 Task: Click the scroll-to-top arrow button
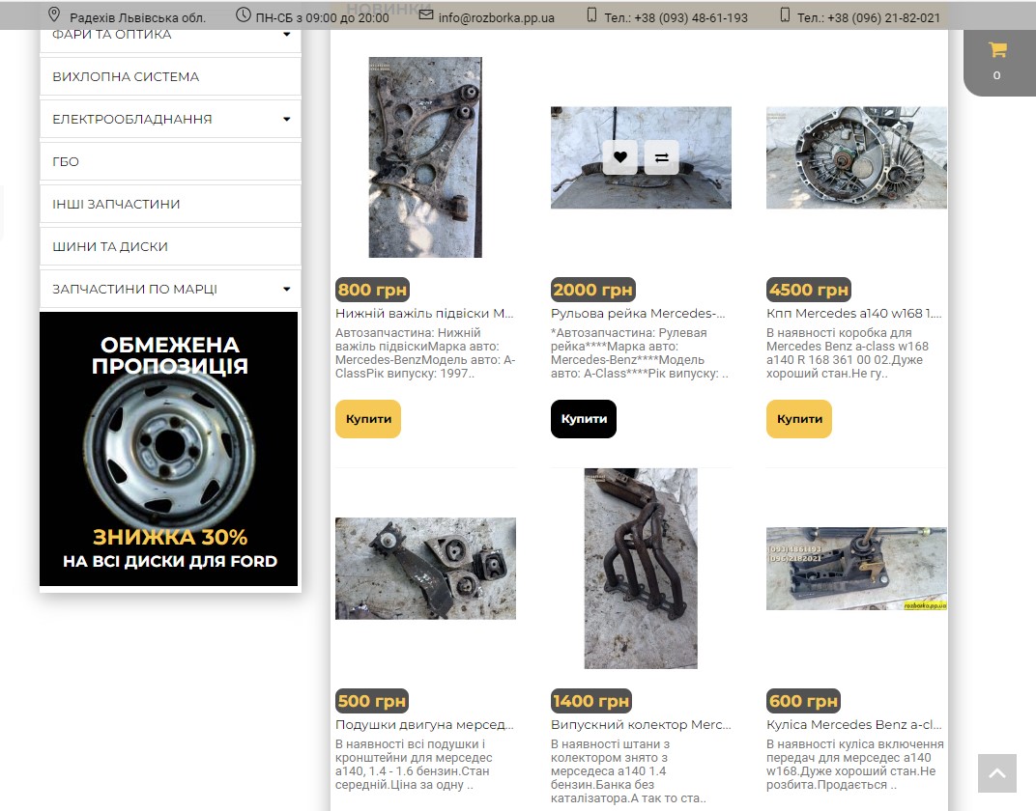point(997,773)
